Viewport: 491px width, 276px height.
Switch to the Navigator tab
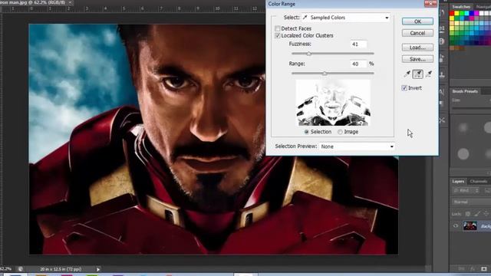pos(483,7)
